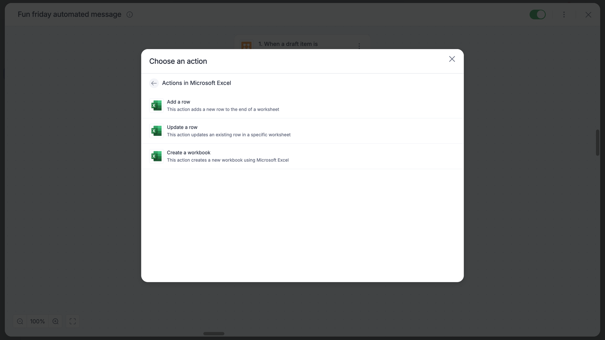Screen dimensions: 605x340
Task: Click the Excel icon beside Add a row
Action: [156, 106]
